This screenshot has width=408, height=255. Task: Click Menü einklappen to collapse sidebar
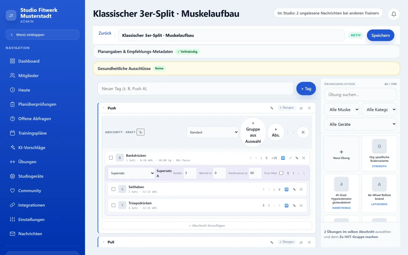click(x=42, y=35)
